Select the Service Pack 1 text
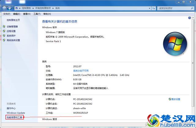 (x=53, y=41)
